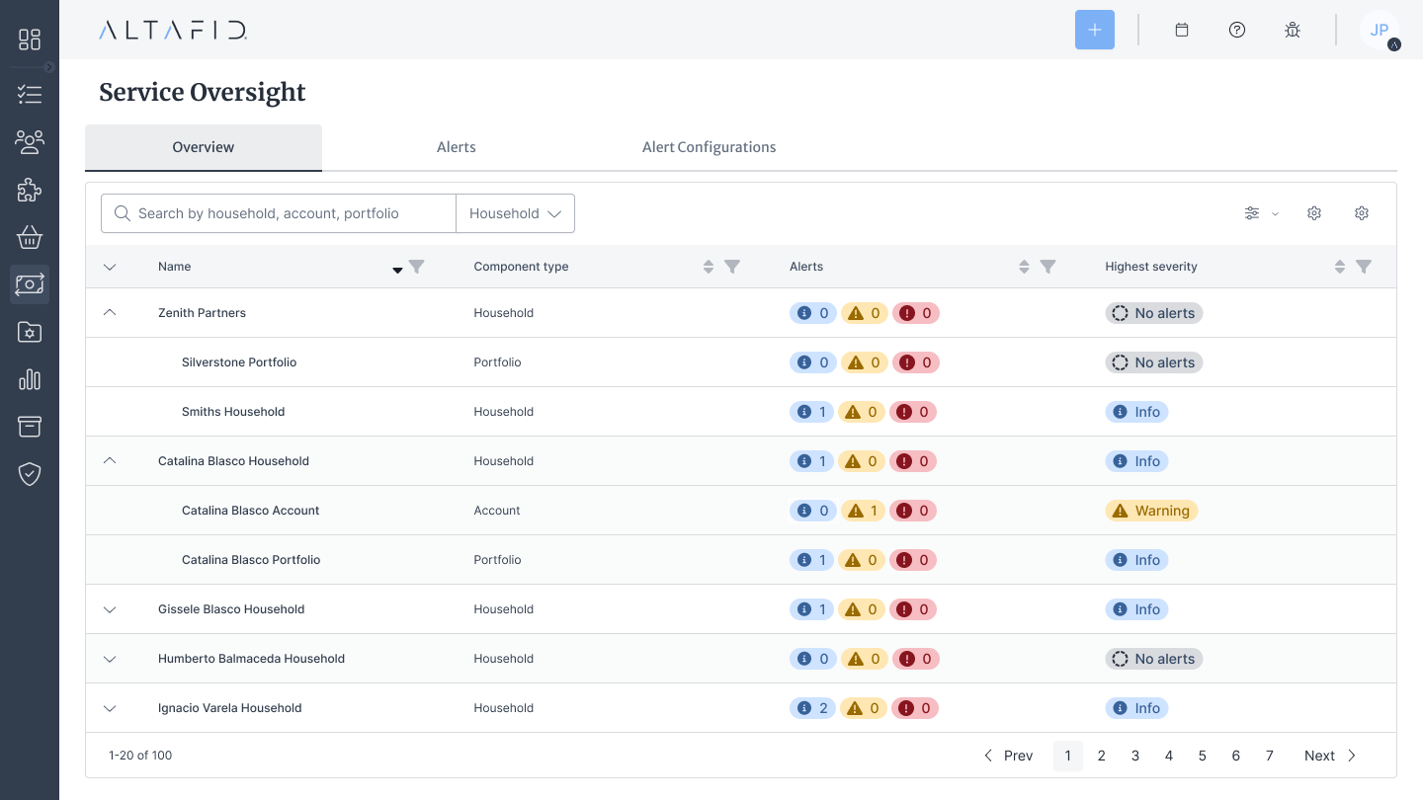Viewport: 1423px width, 800px height.
Task: Click Next to view more results
Action: click(x=1319, y=756)
